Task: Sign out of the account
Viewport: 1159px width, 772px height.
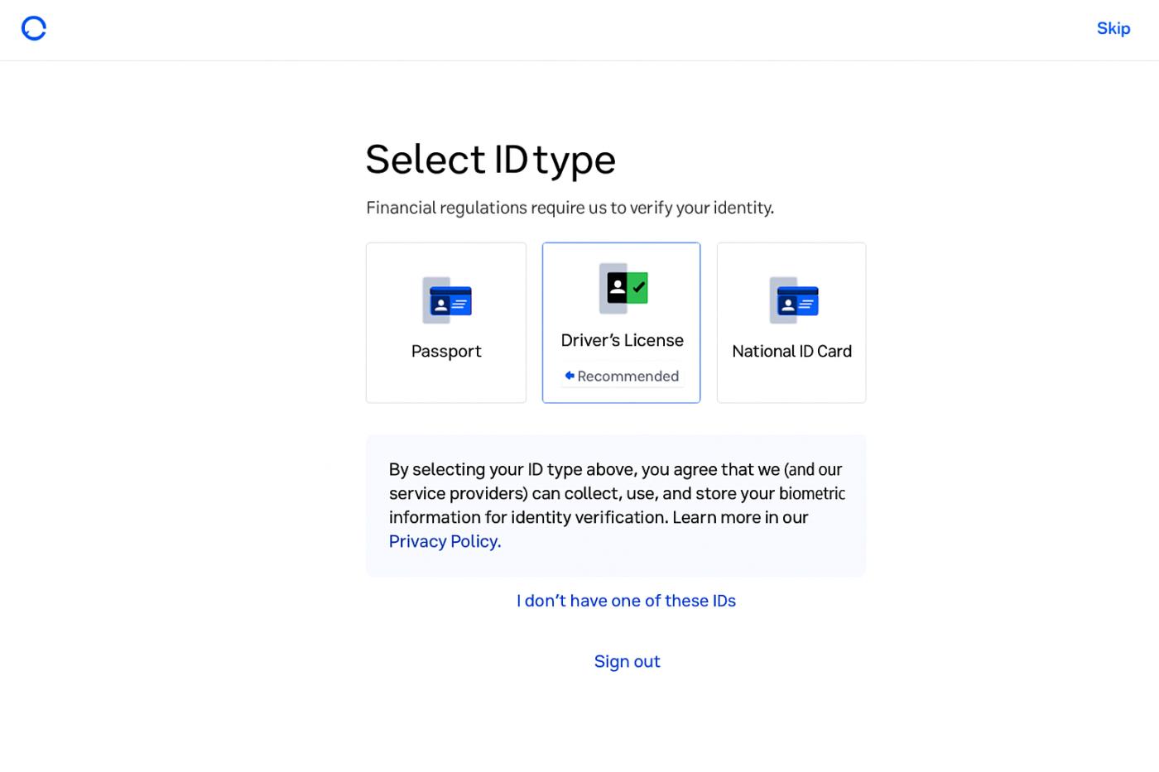Action: pyautogui.click(x=627, y=661)
